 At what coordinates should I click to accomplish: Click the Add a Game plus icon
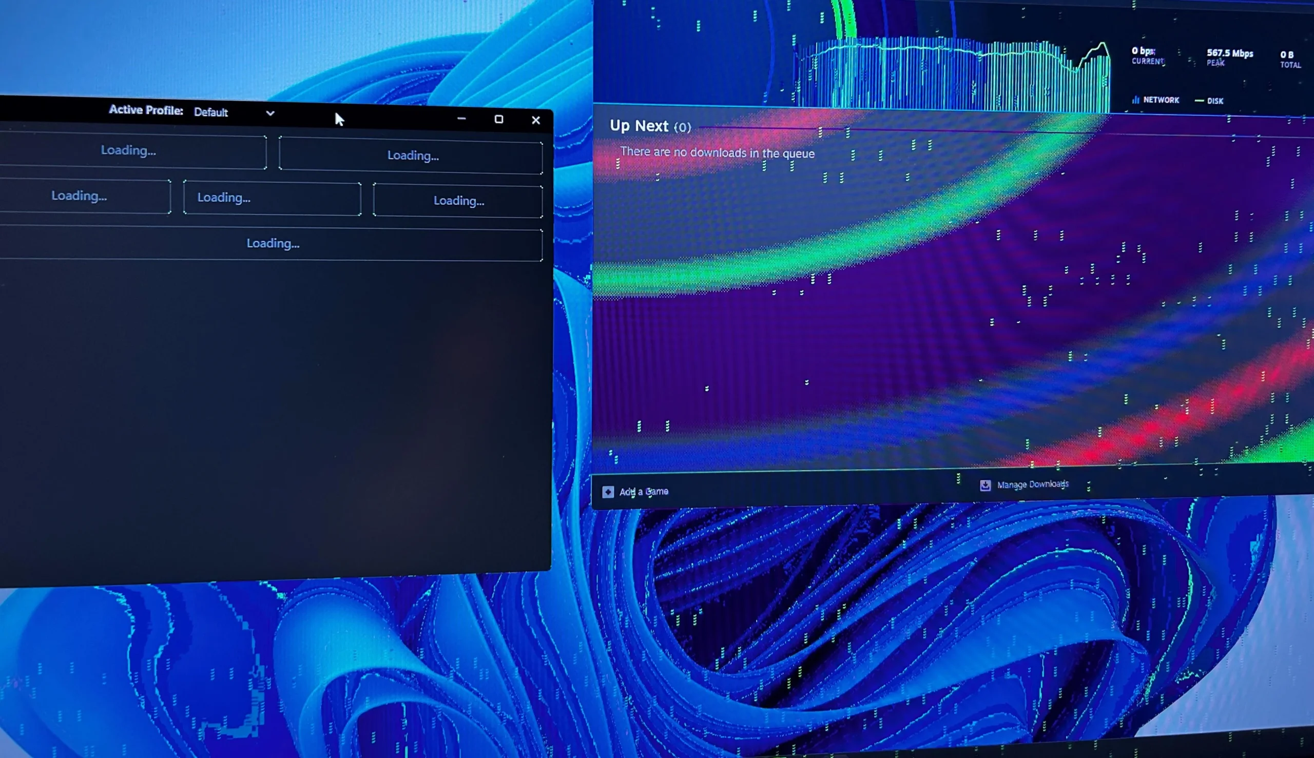pos(608,492)
